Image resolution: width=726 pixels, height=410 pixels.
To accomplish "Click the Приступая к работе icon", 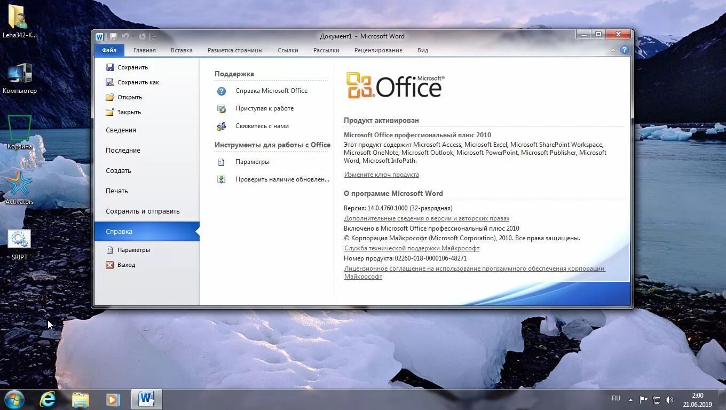I will [x=222, y=109].
